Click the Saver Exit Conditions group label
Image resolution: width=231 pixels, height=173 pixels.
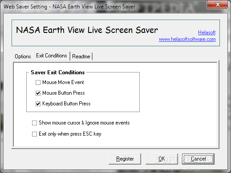pos(58,72)
